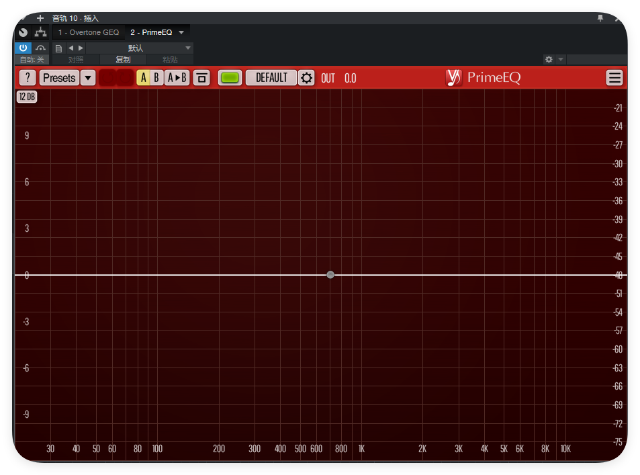Switch to the 1 - Overtone GEQ tab
Viewport: 640px width, 475px height.
pyautogui.click(x=89, y=32)
